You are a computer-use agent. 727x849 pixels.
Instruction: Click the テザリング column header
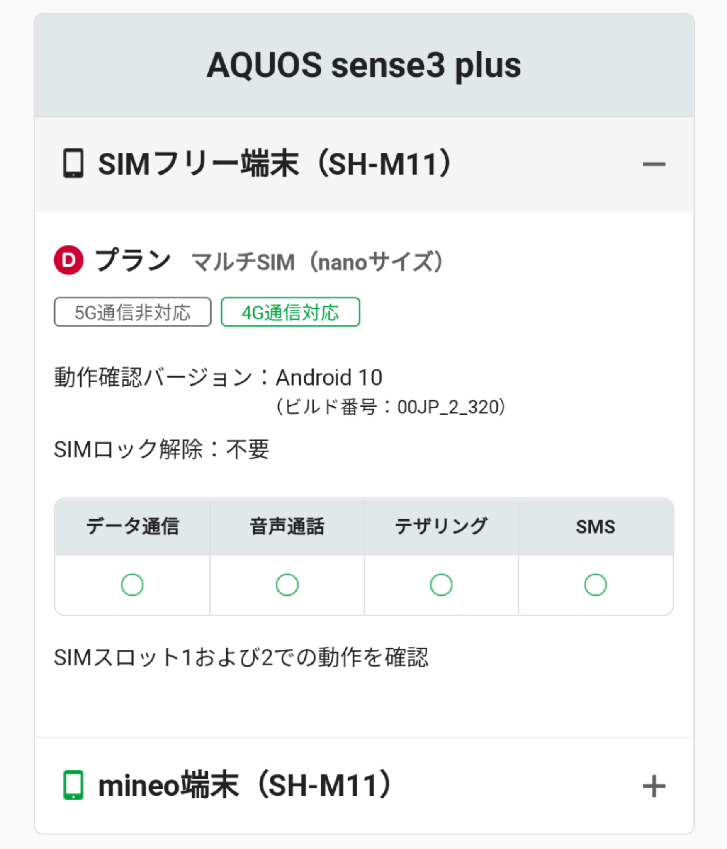pyautogui.click(x=441, y=526)
